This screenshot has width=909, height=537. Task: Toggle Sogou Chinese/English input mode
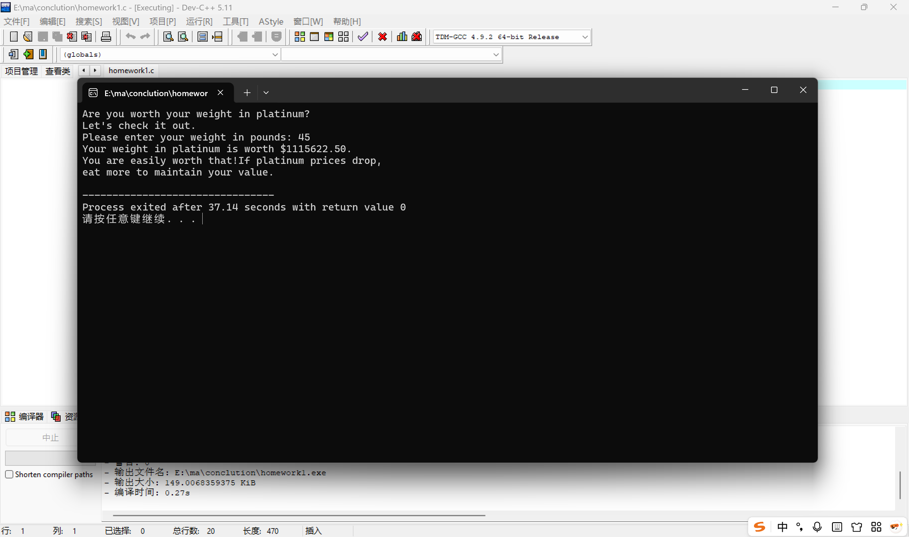[782, 527]
